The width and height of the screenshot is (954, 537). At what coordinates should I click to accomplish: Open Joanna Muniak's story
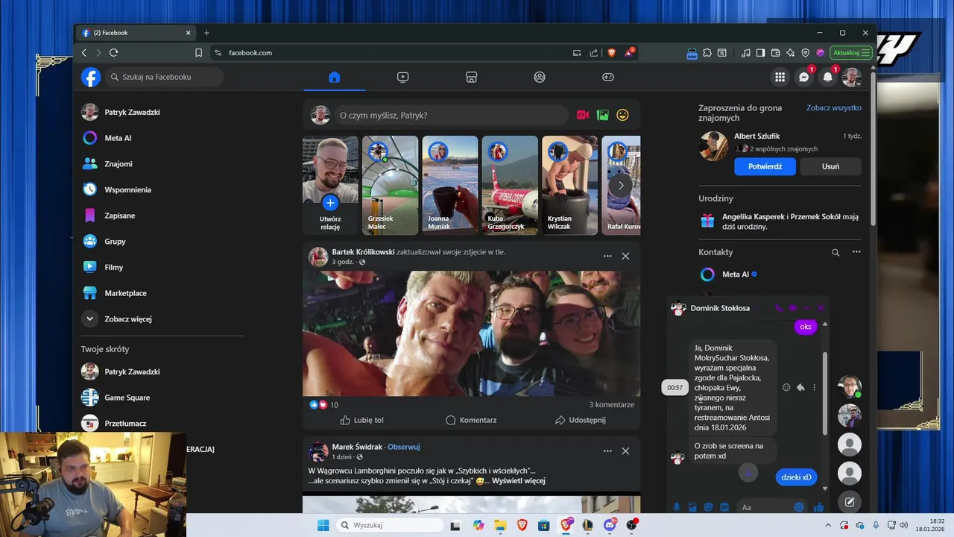tap(450, 185)
